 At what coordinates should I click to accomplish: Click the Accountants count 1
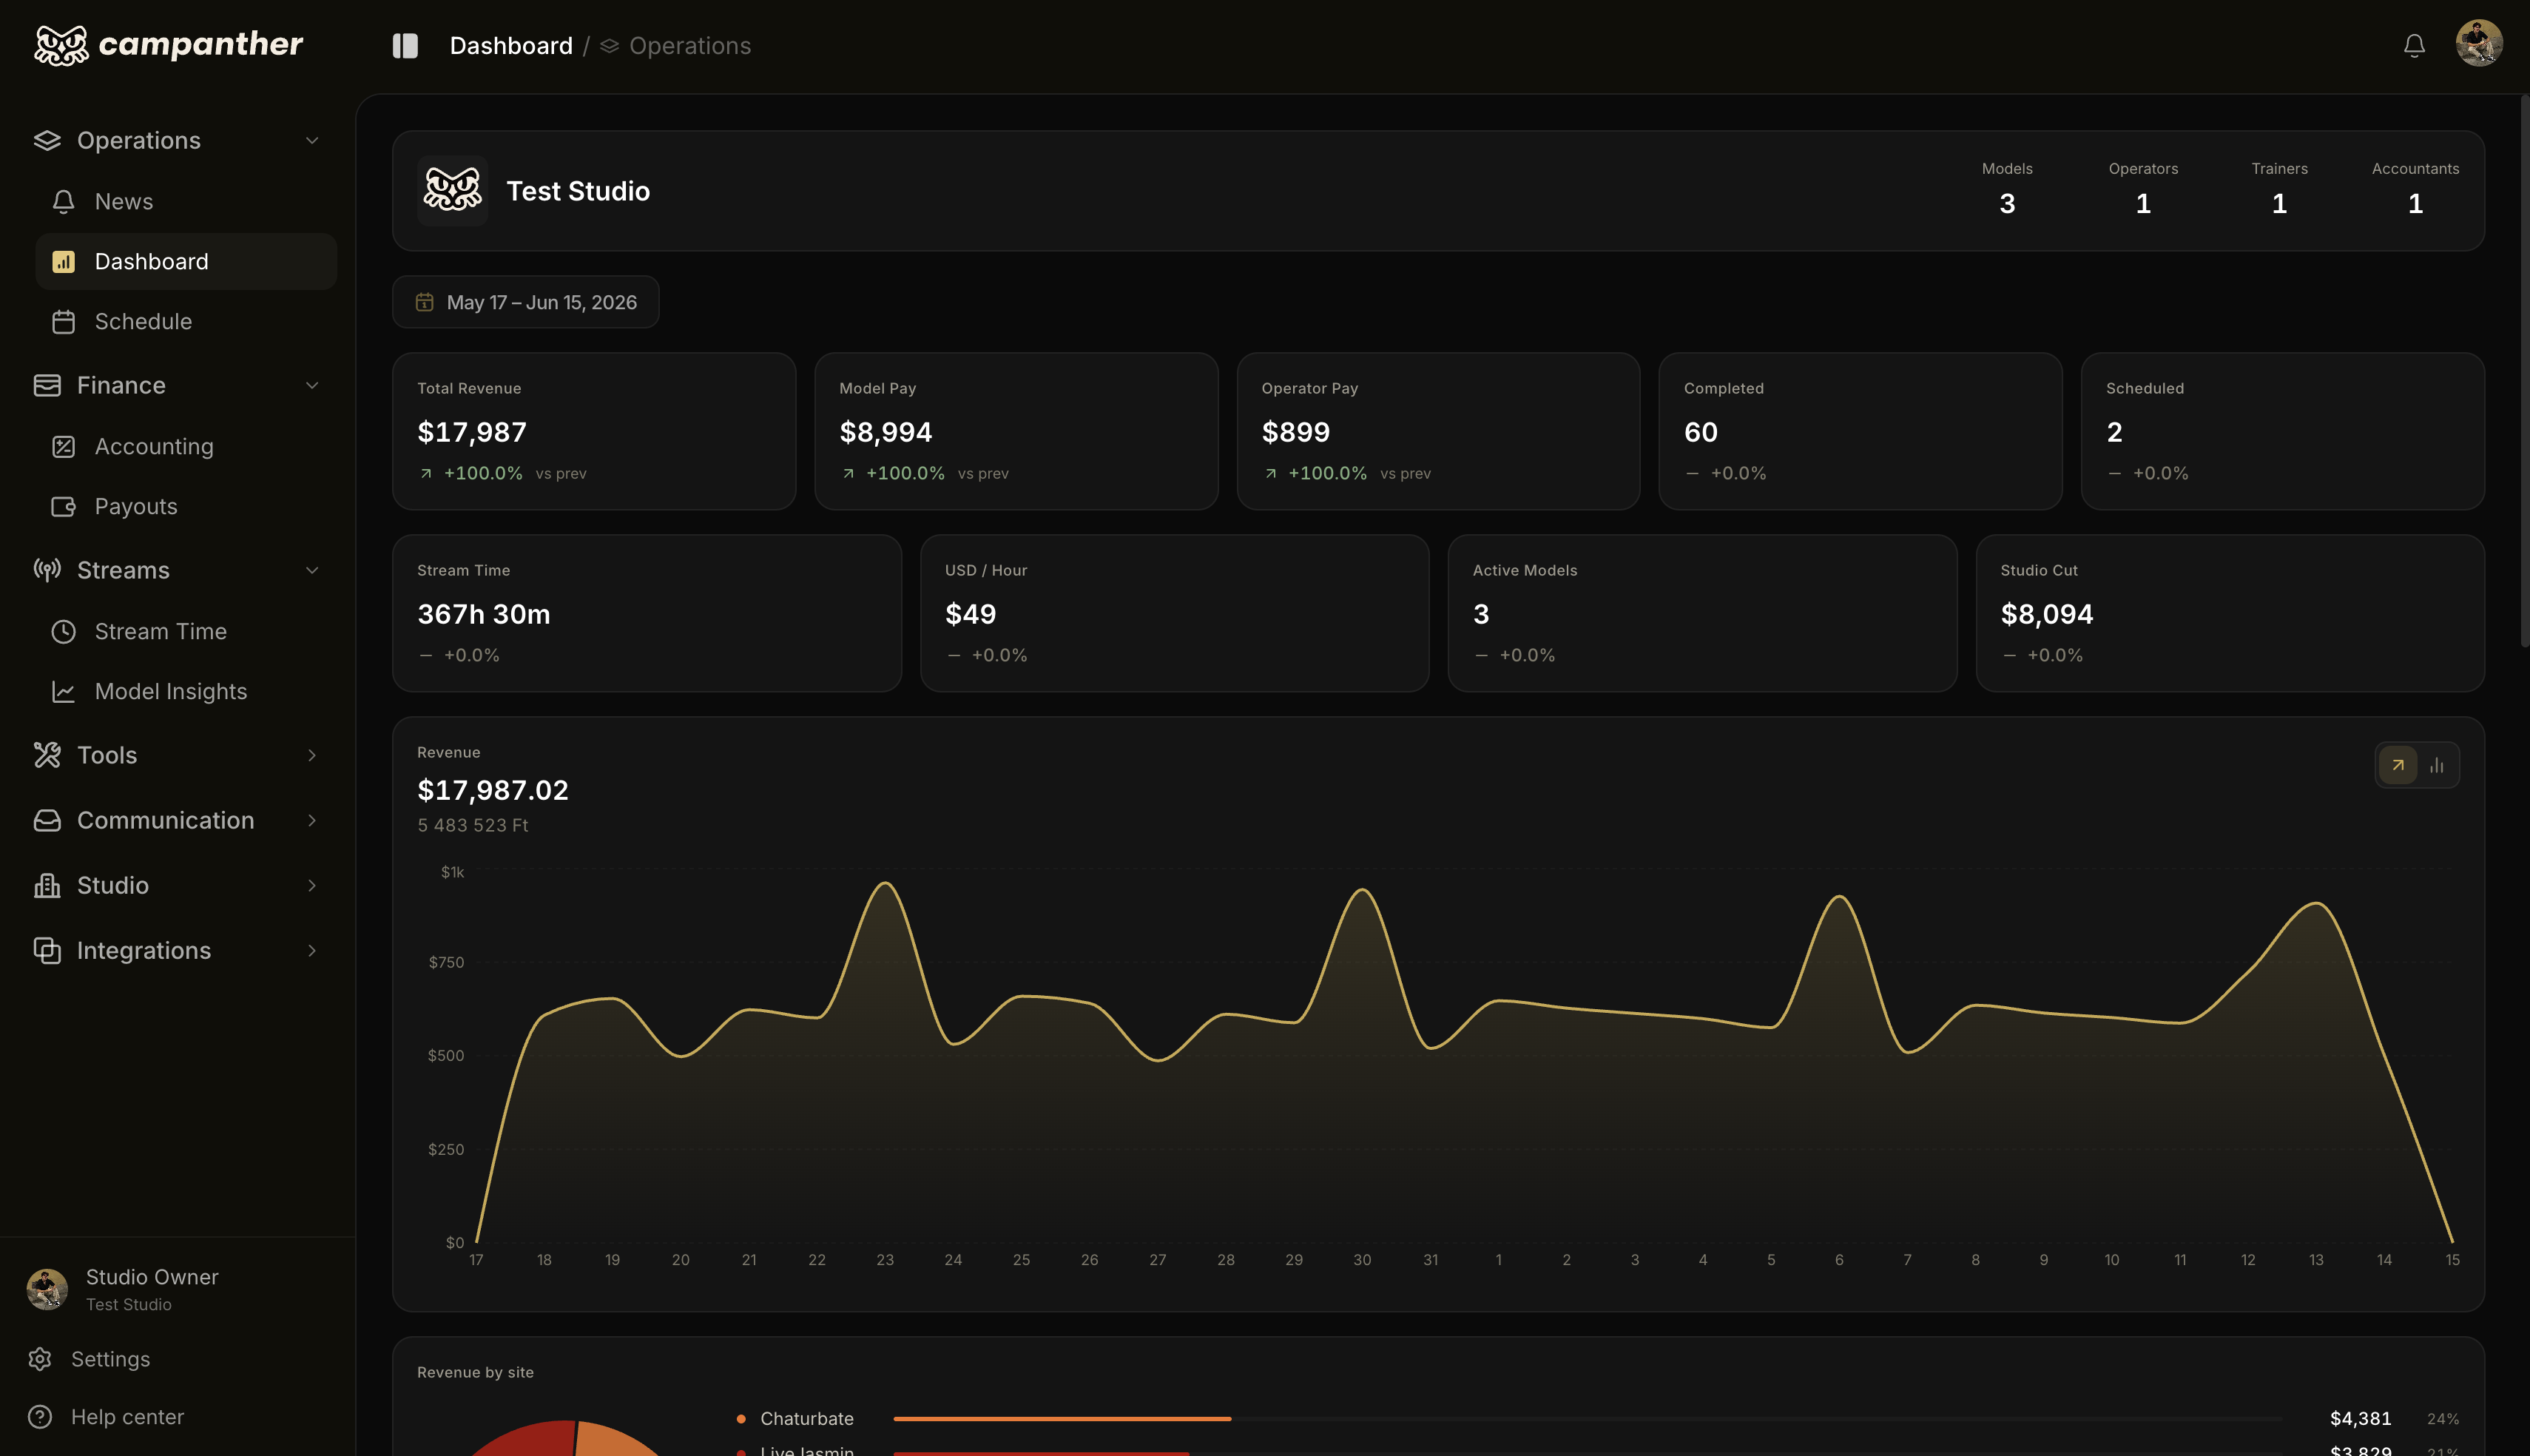pos(2415,204)
